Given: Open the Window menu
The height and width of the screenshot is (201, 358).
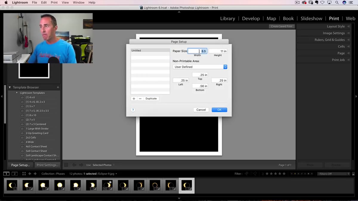Looking at the screenshot, I should pyautogui.click(x=79, y=2).
